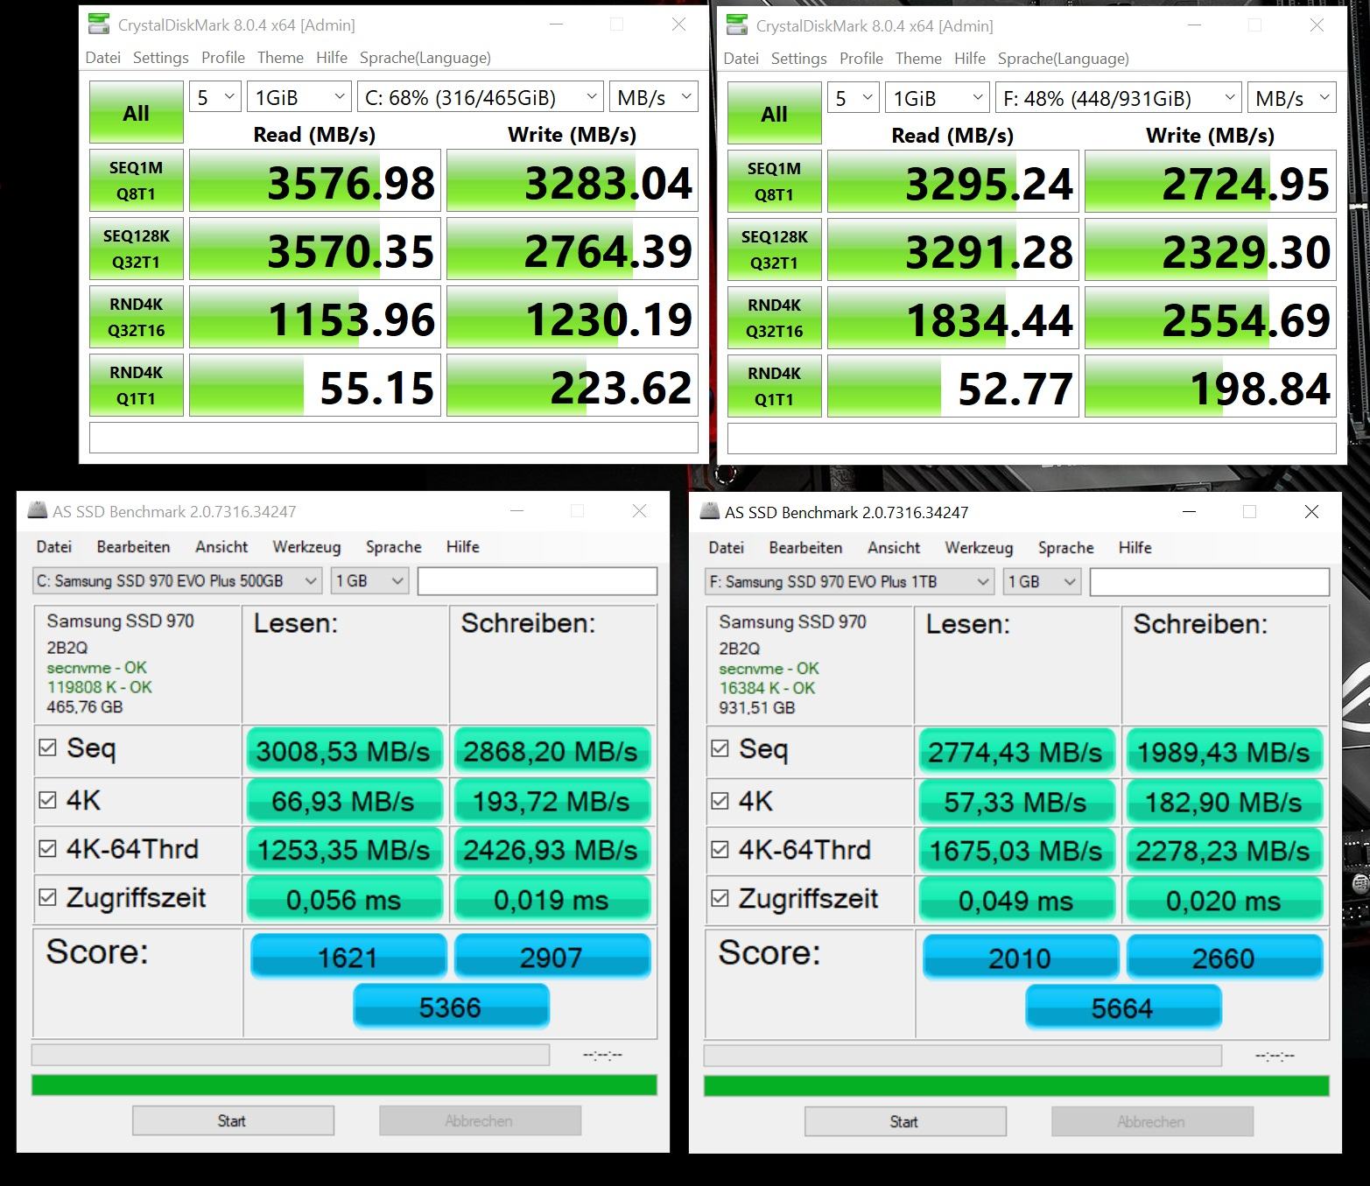1370x1186 pixels.
Task: Uncheck 4K test in right AS SSD
Action: 720,800
